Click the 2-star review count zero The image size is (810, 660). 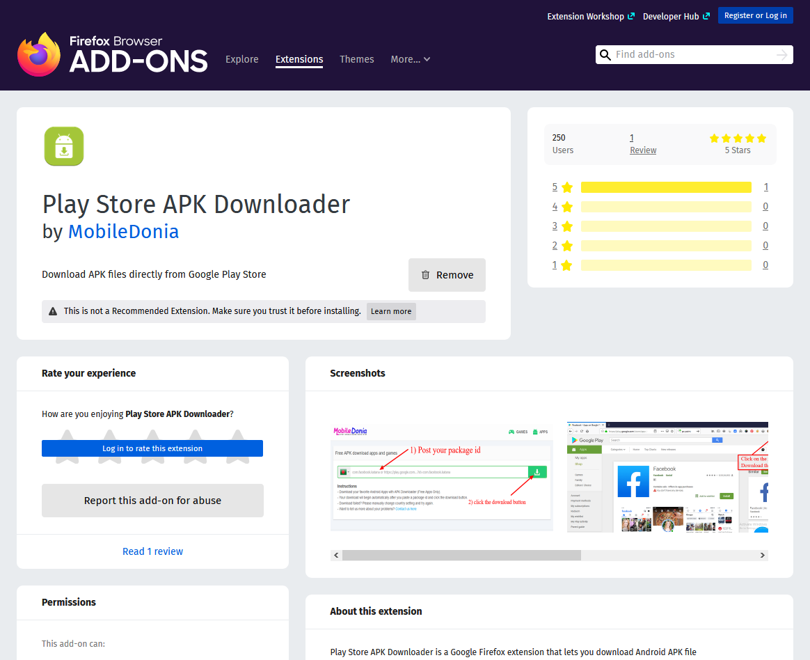pyautogui.click(x=765, y=246)
